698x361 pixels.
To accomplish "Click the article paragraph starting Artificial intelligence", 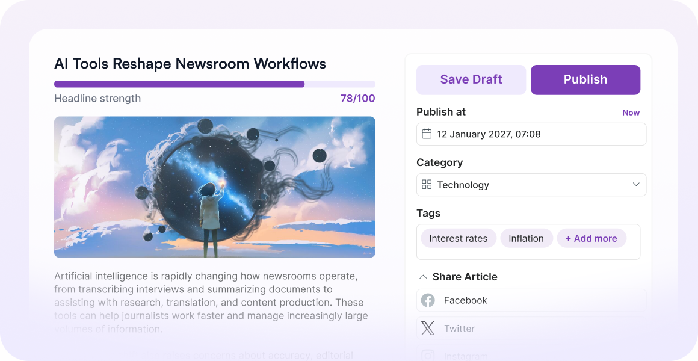I will pos(211,302).
